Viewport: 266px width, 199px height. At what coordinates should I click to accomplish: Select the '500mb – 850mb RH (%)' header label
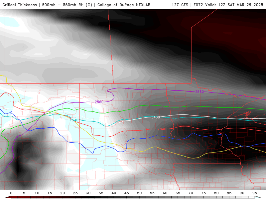click(x=67, y=5)
